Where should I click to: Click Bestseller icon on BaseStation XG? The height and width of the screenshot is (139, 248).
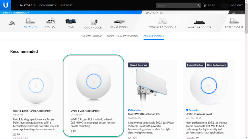click(129, 110)
